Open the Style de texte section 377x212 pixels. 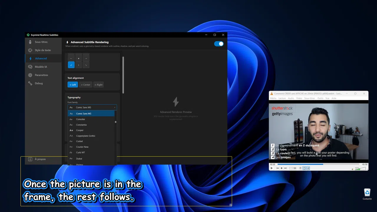click(43, 50)
